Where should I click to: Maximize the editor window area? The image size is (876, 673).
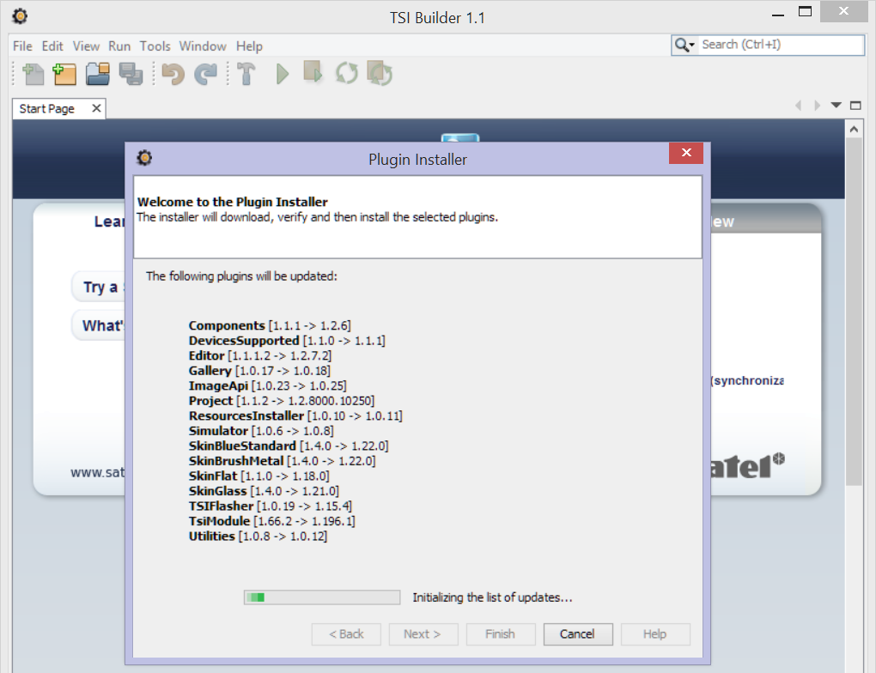(x=855, y=105)
